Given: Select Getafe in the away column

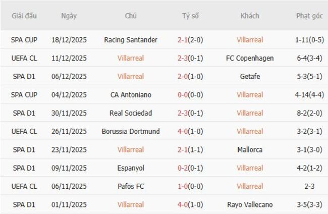Looking at the screenshot, I should [250, 76].
